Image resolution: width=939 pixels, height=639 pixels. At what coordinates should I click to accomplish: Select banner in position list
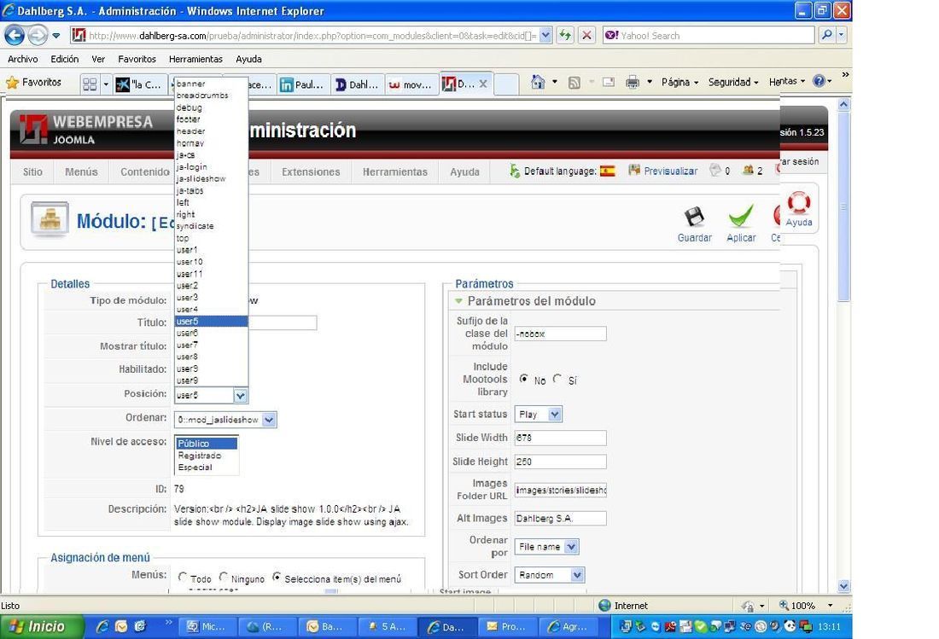pyautogui.click(x=212, y=84)
